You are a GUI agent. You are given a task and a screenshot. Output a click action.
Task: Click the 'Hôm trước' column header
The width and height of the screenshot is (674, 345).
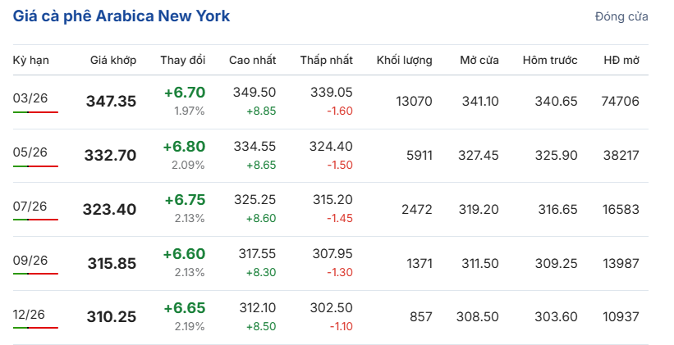pyautogui.click(x=550, y=61)
